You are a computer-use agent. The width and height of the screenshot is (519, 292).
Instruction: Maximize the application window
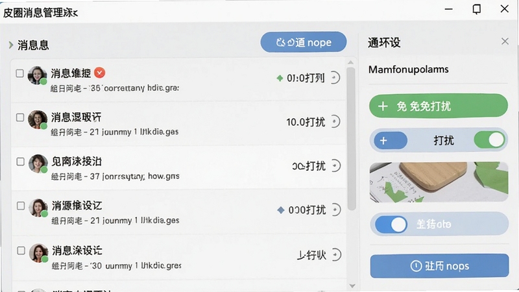tap(477, 9)
